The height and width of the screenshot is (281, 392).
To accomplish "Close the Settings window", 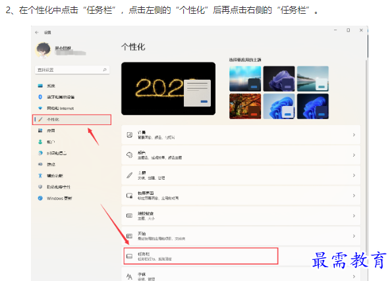I will pos(361,30).
